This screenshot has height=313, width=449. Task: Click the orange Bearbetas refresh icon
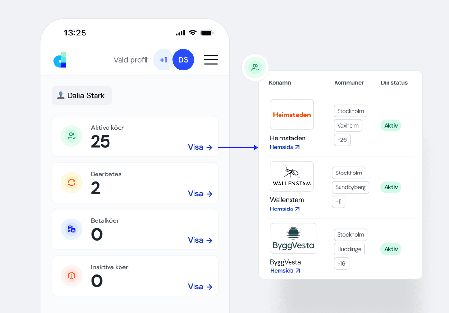[x=72, y=183]
